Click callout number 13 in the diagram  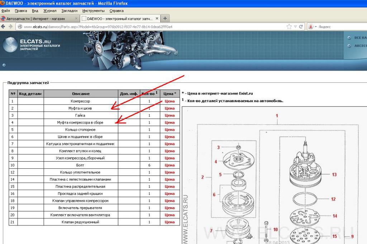point(334,174)
